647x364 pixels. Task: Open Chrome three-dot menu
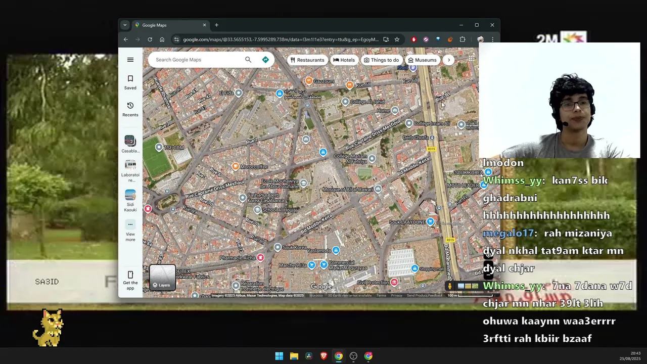point(492,39)
